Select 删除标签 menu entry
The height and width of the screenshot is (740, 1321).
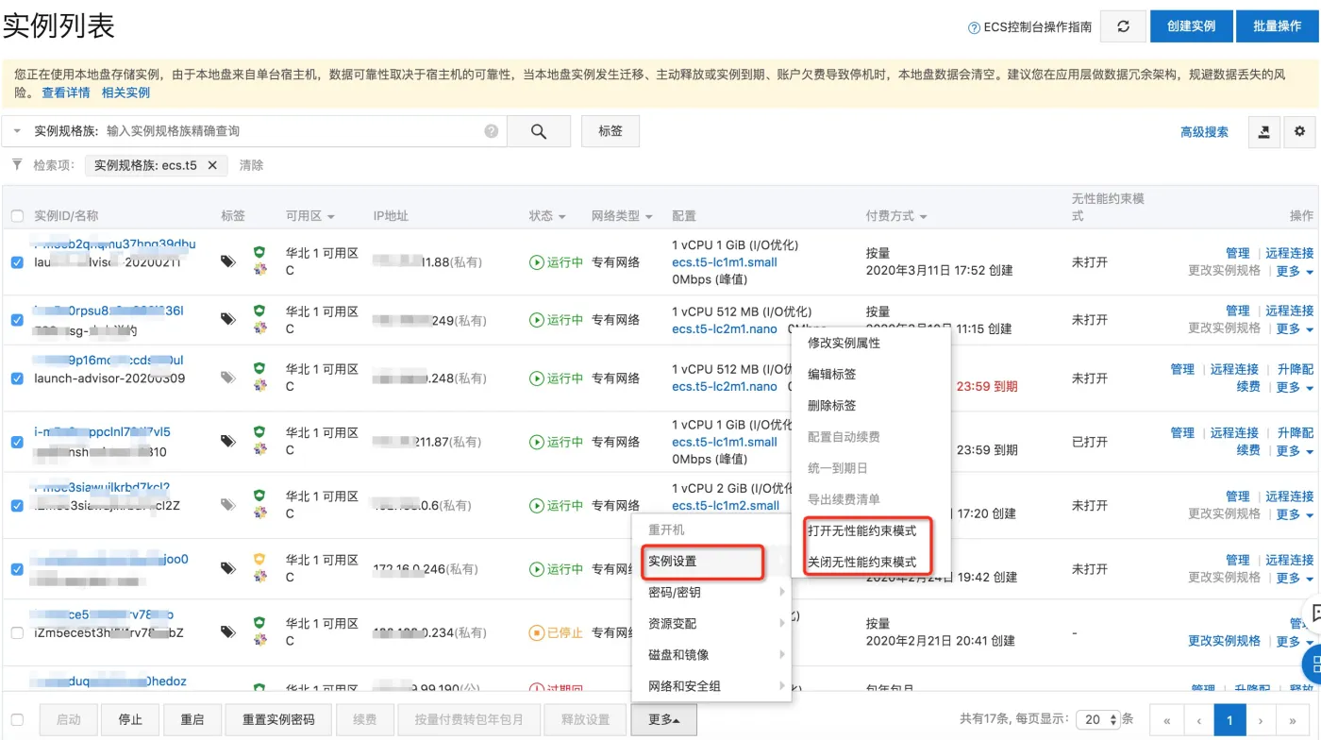(831, 405)
